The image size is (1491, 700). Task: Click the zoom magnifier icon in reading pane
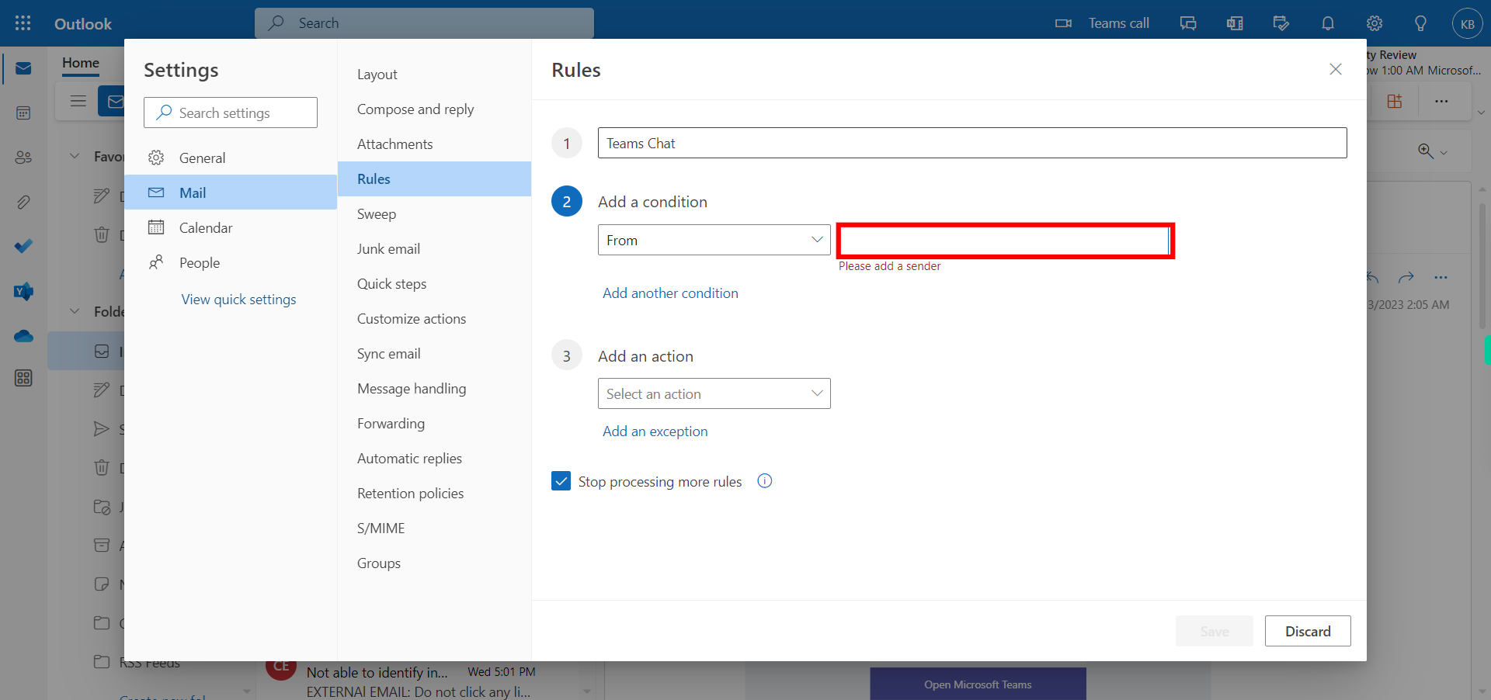1426,151
